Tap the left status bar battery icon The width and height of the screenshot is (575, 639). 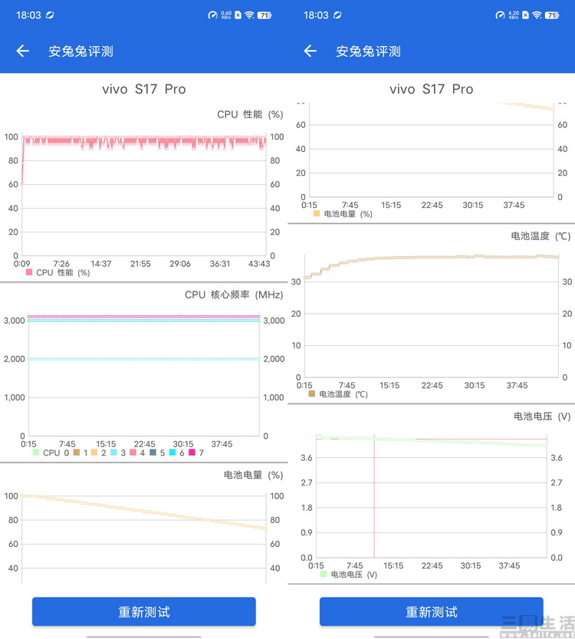point(264,15)
